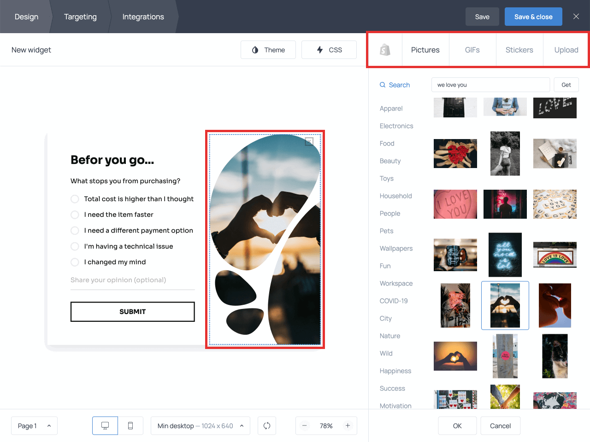This screenshot has height=442, width=590.
Task: Click the rotate orientation icon
Action: [x=267, y=426]
